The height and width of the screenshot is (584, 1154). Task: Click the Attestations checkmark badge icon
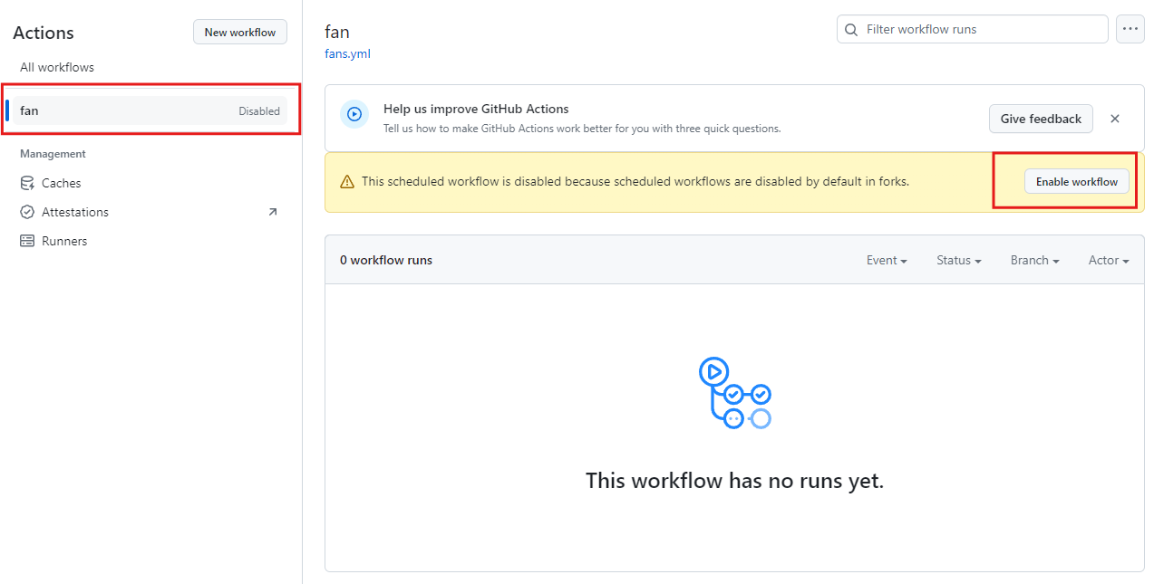click(x=27, y=212)
